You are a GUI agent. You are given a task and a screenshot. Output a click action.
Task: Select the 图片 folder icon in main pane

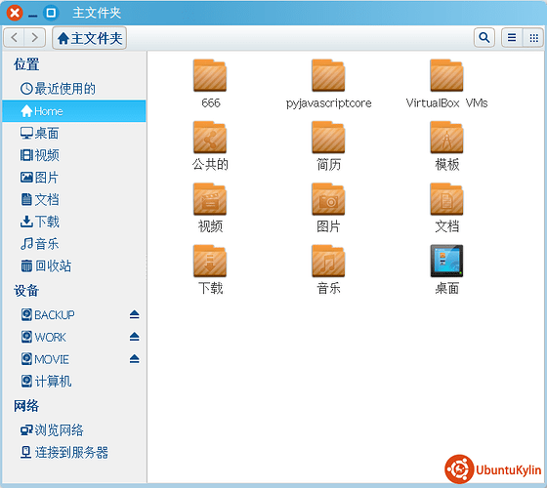click(x=328, y=199)
